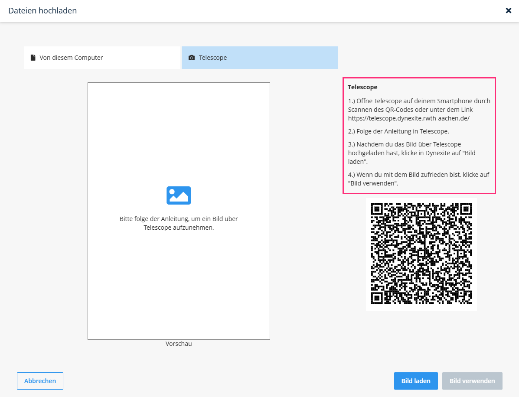Click step 3 about 'Bild laden'
This screenshot has width=519, height=397.
[412, 153]
